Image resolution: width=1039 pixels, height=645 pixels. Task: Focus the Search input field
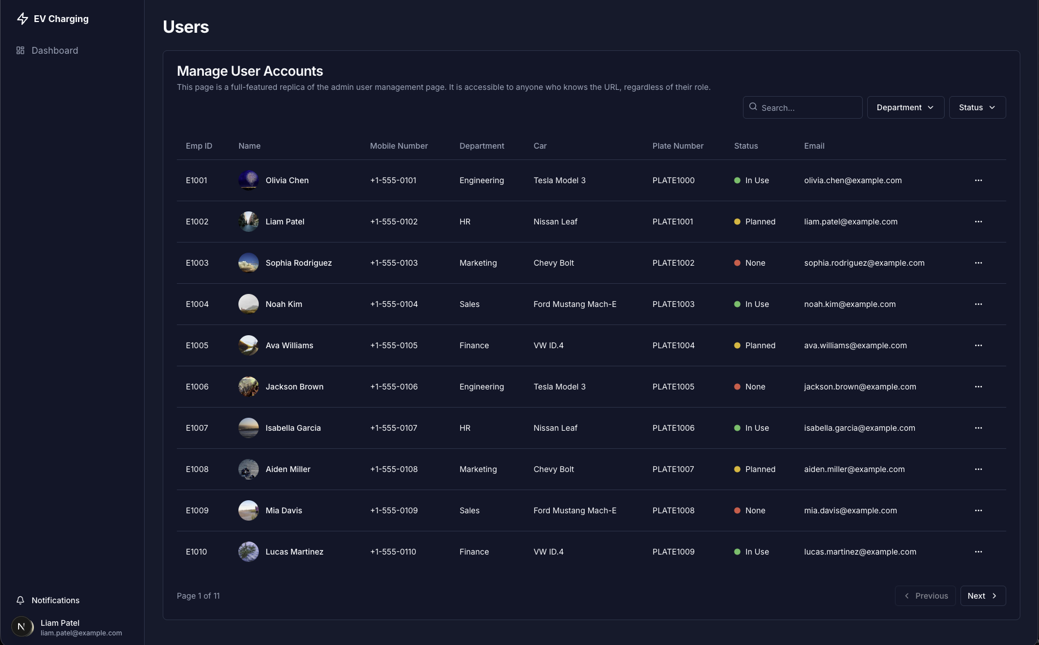coord(808,107)
